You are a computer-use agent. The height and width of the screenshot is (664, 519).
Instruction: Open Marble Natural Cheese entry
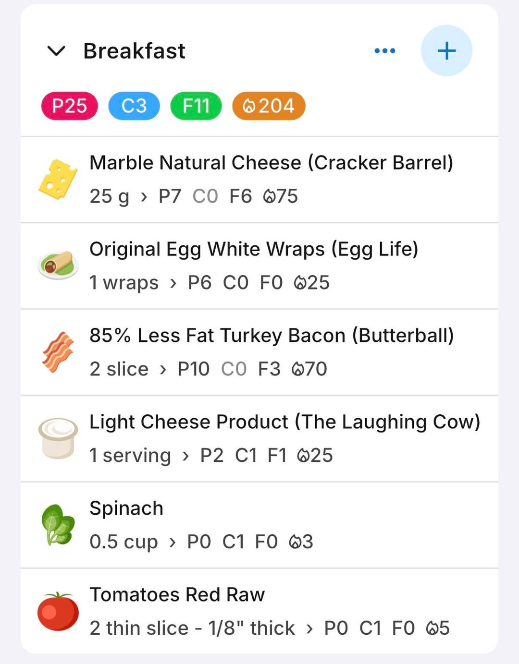pos(271,163)
